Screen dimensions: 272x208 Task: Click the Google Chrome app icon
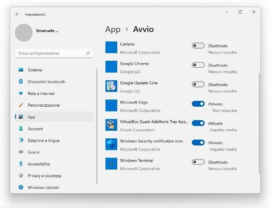click(111, 67)
